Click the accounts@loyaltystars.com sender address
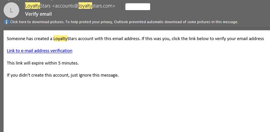This screenshot has width=270, height=132. point(84,6)
